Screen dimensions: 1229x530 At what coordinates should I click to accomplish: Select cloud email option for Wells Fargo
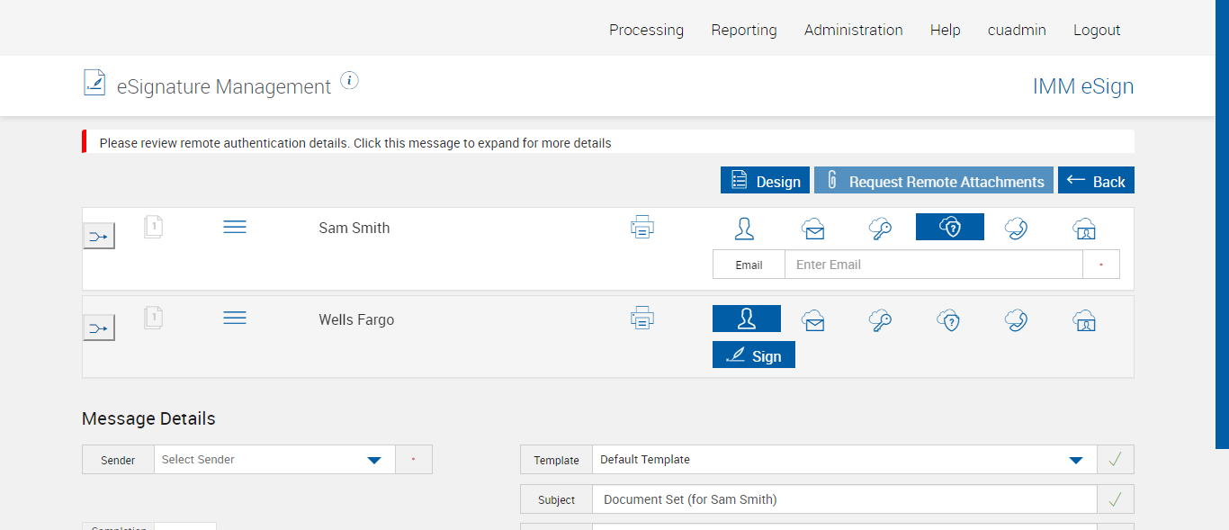tap(814, 320)
